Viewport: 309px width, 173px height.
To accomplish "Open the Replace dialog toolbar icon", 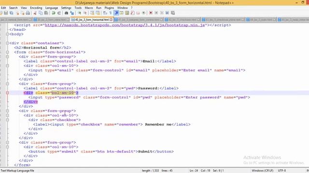I will [x=72, y=13].
